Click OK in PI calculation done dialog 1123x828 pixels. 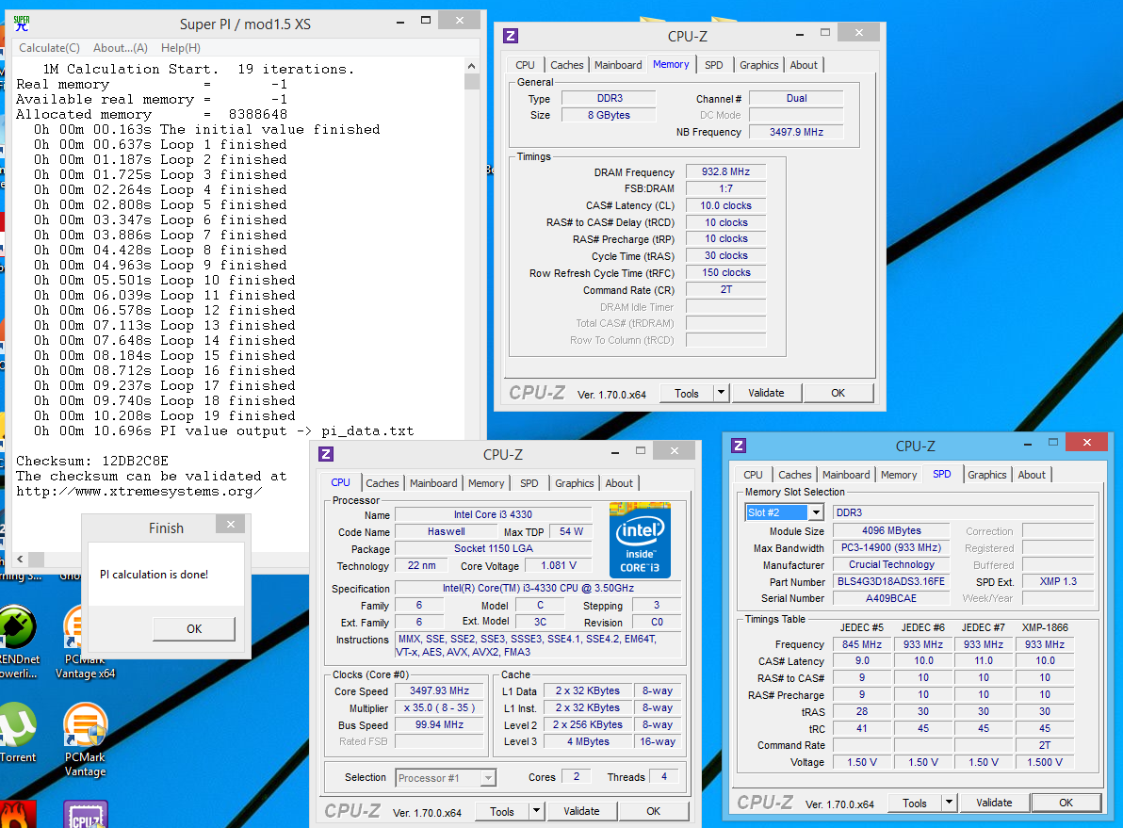coord(194,628)
